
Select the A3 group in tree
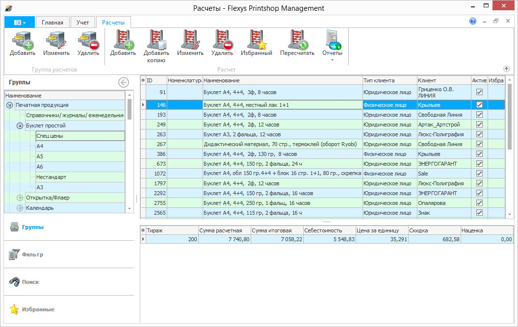80,187
